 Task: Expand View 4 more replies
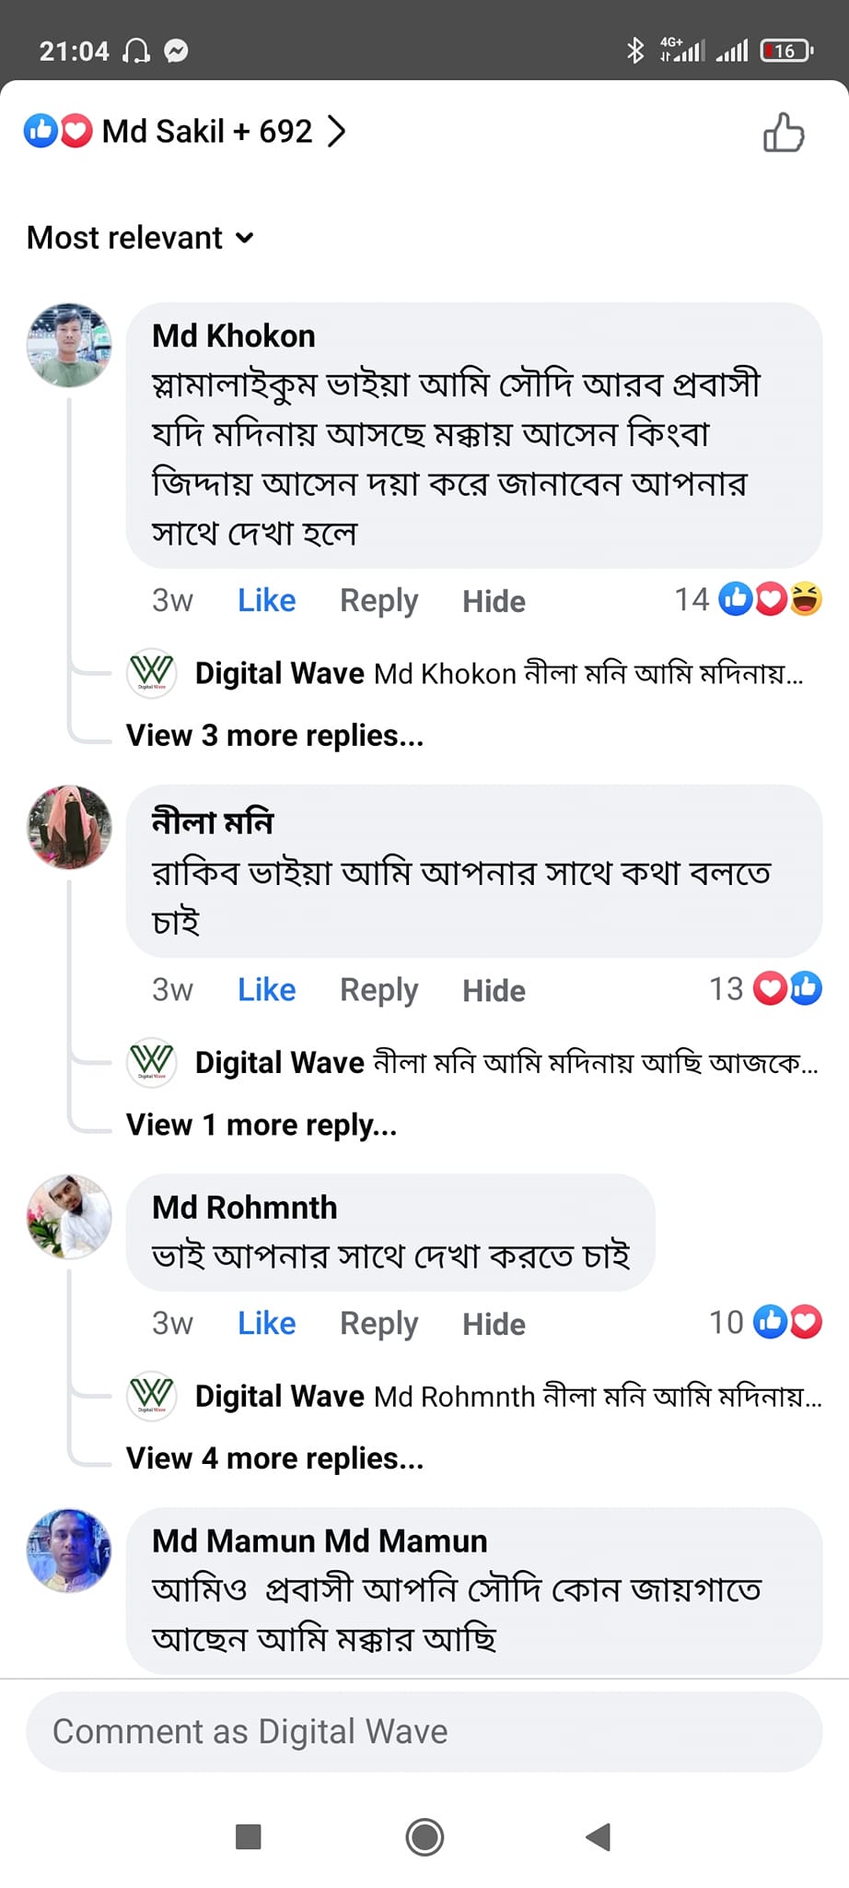[x=274, y=1458]
